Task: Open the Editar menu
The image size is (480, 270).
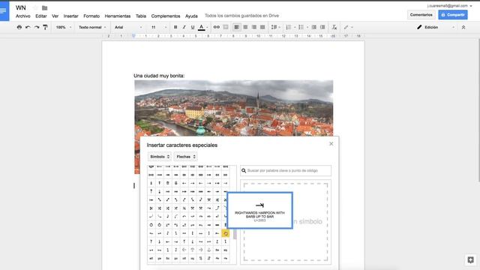Action: tap(41, 16)
